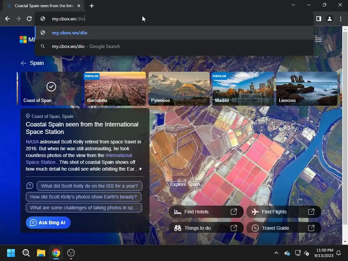348x261 pixels.
Task: Click the location pin icon by Coast of Span
Action: point(28,116)
